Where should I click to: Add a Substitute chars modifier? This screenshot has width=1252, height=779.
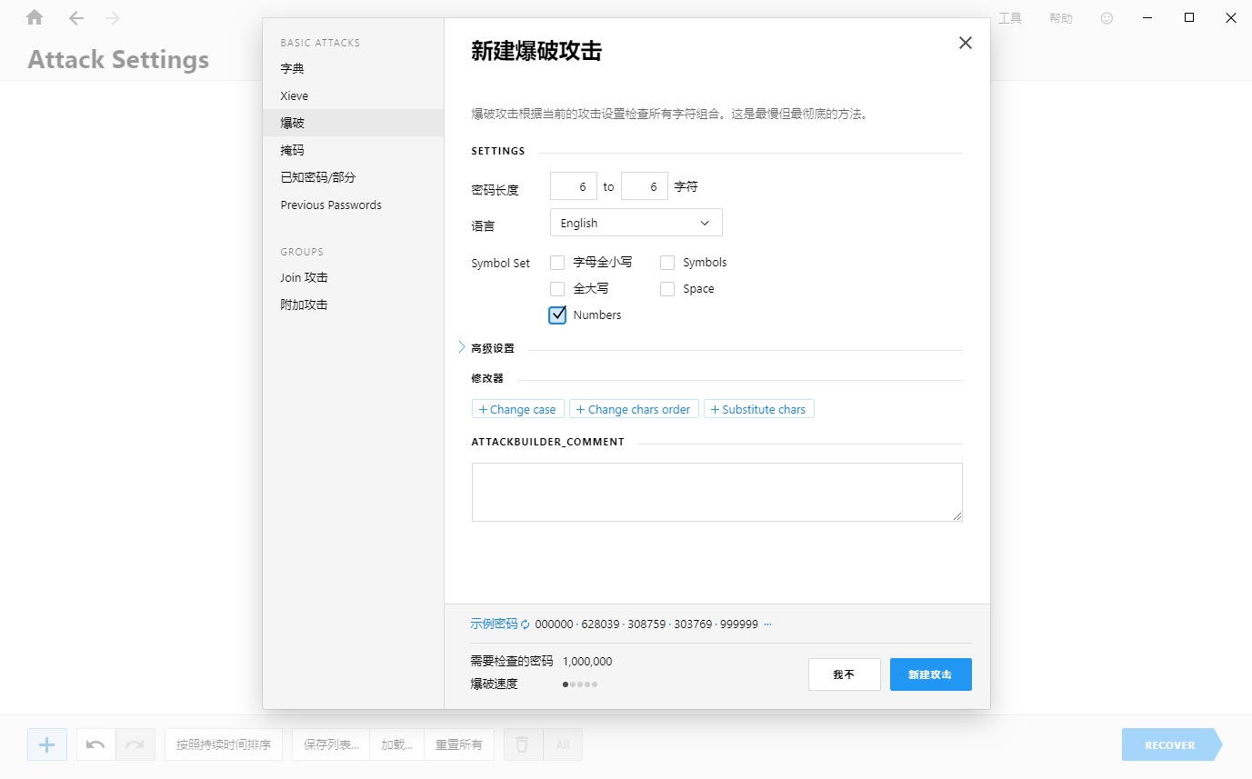click(759, 409)
